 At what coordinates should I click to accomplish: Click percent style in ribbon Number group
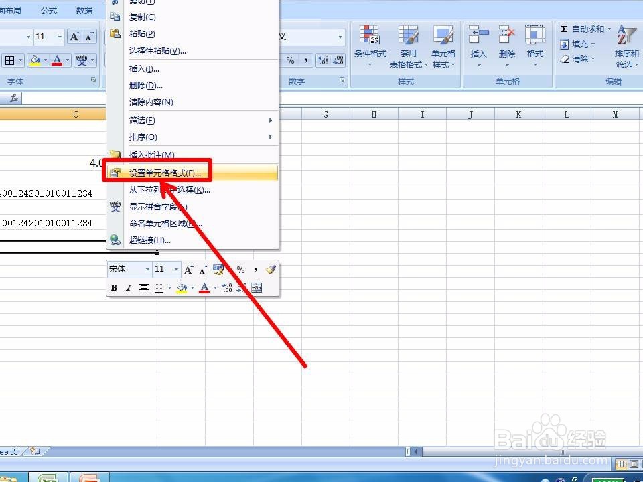click(290, 61)
